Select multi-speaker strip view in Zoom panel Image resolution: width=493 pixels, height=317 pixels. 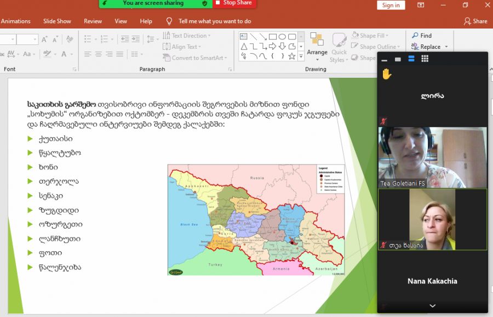pos(411,59)
